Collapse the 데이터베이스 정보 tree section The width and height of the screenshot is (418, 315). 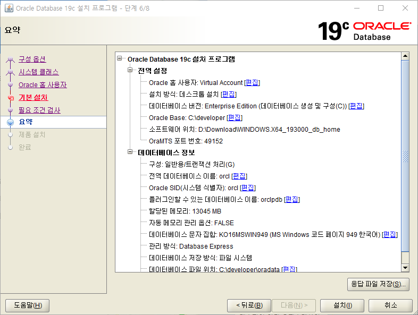[130, 152]
